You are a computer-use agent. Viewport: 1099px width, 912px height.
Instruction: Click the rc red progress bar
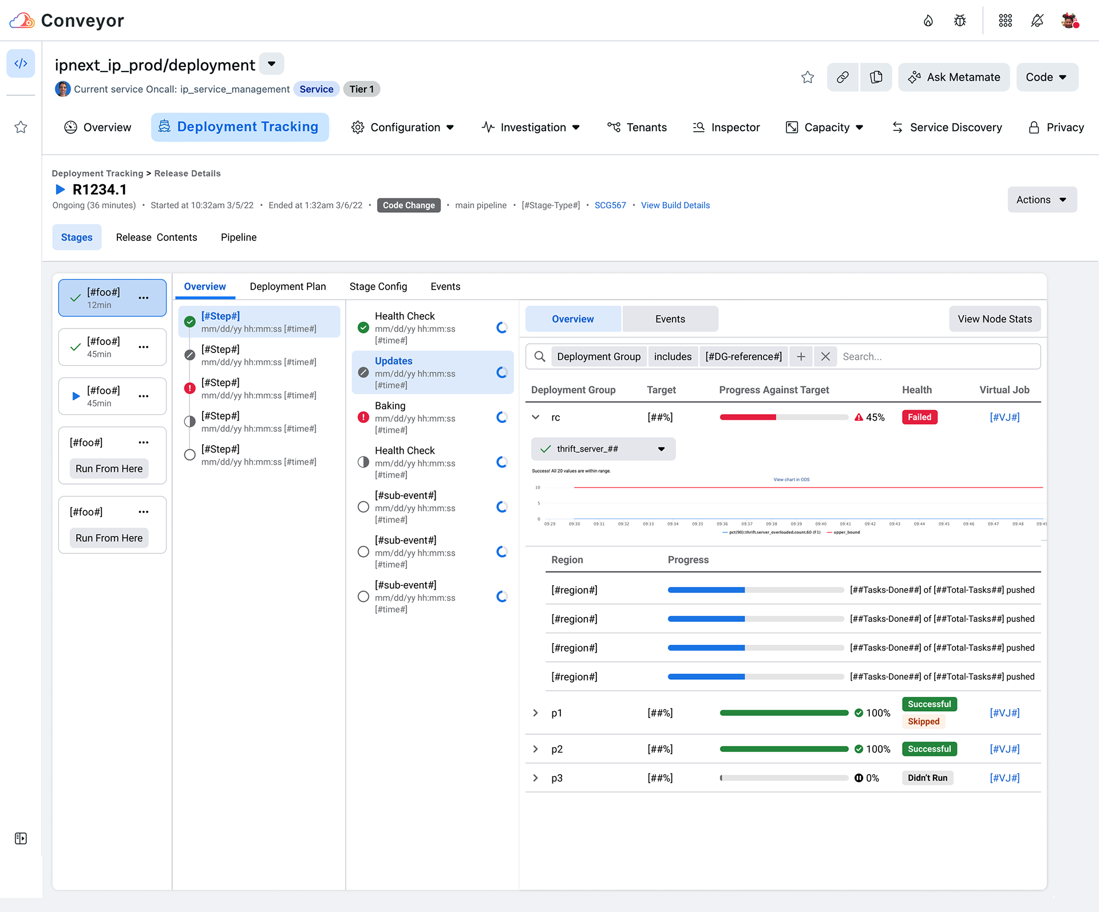[784, 417]
